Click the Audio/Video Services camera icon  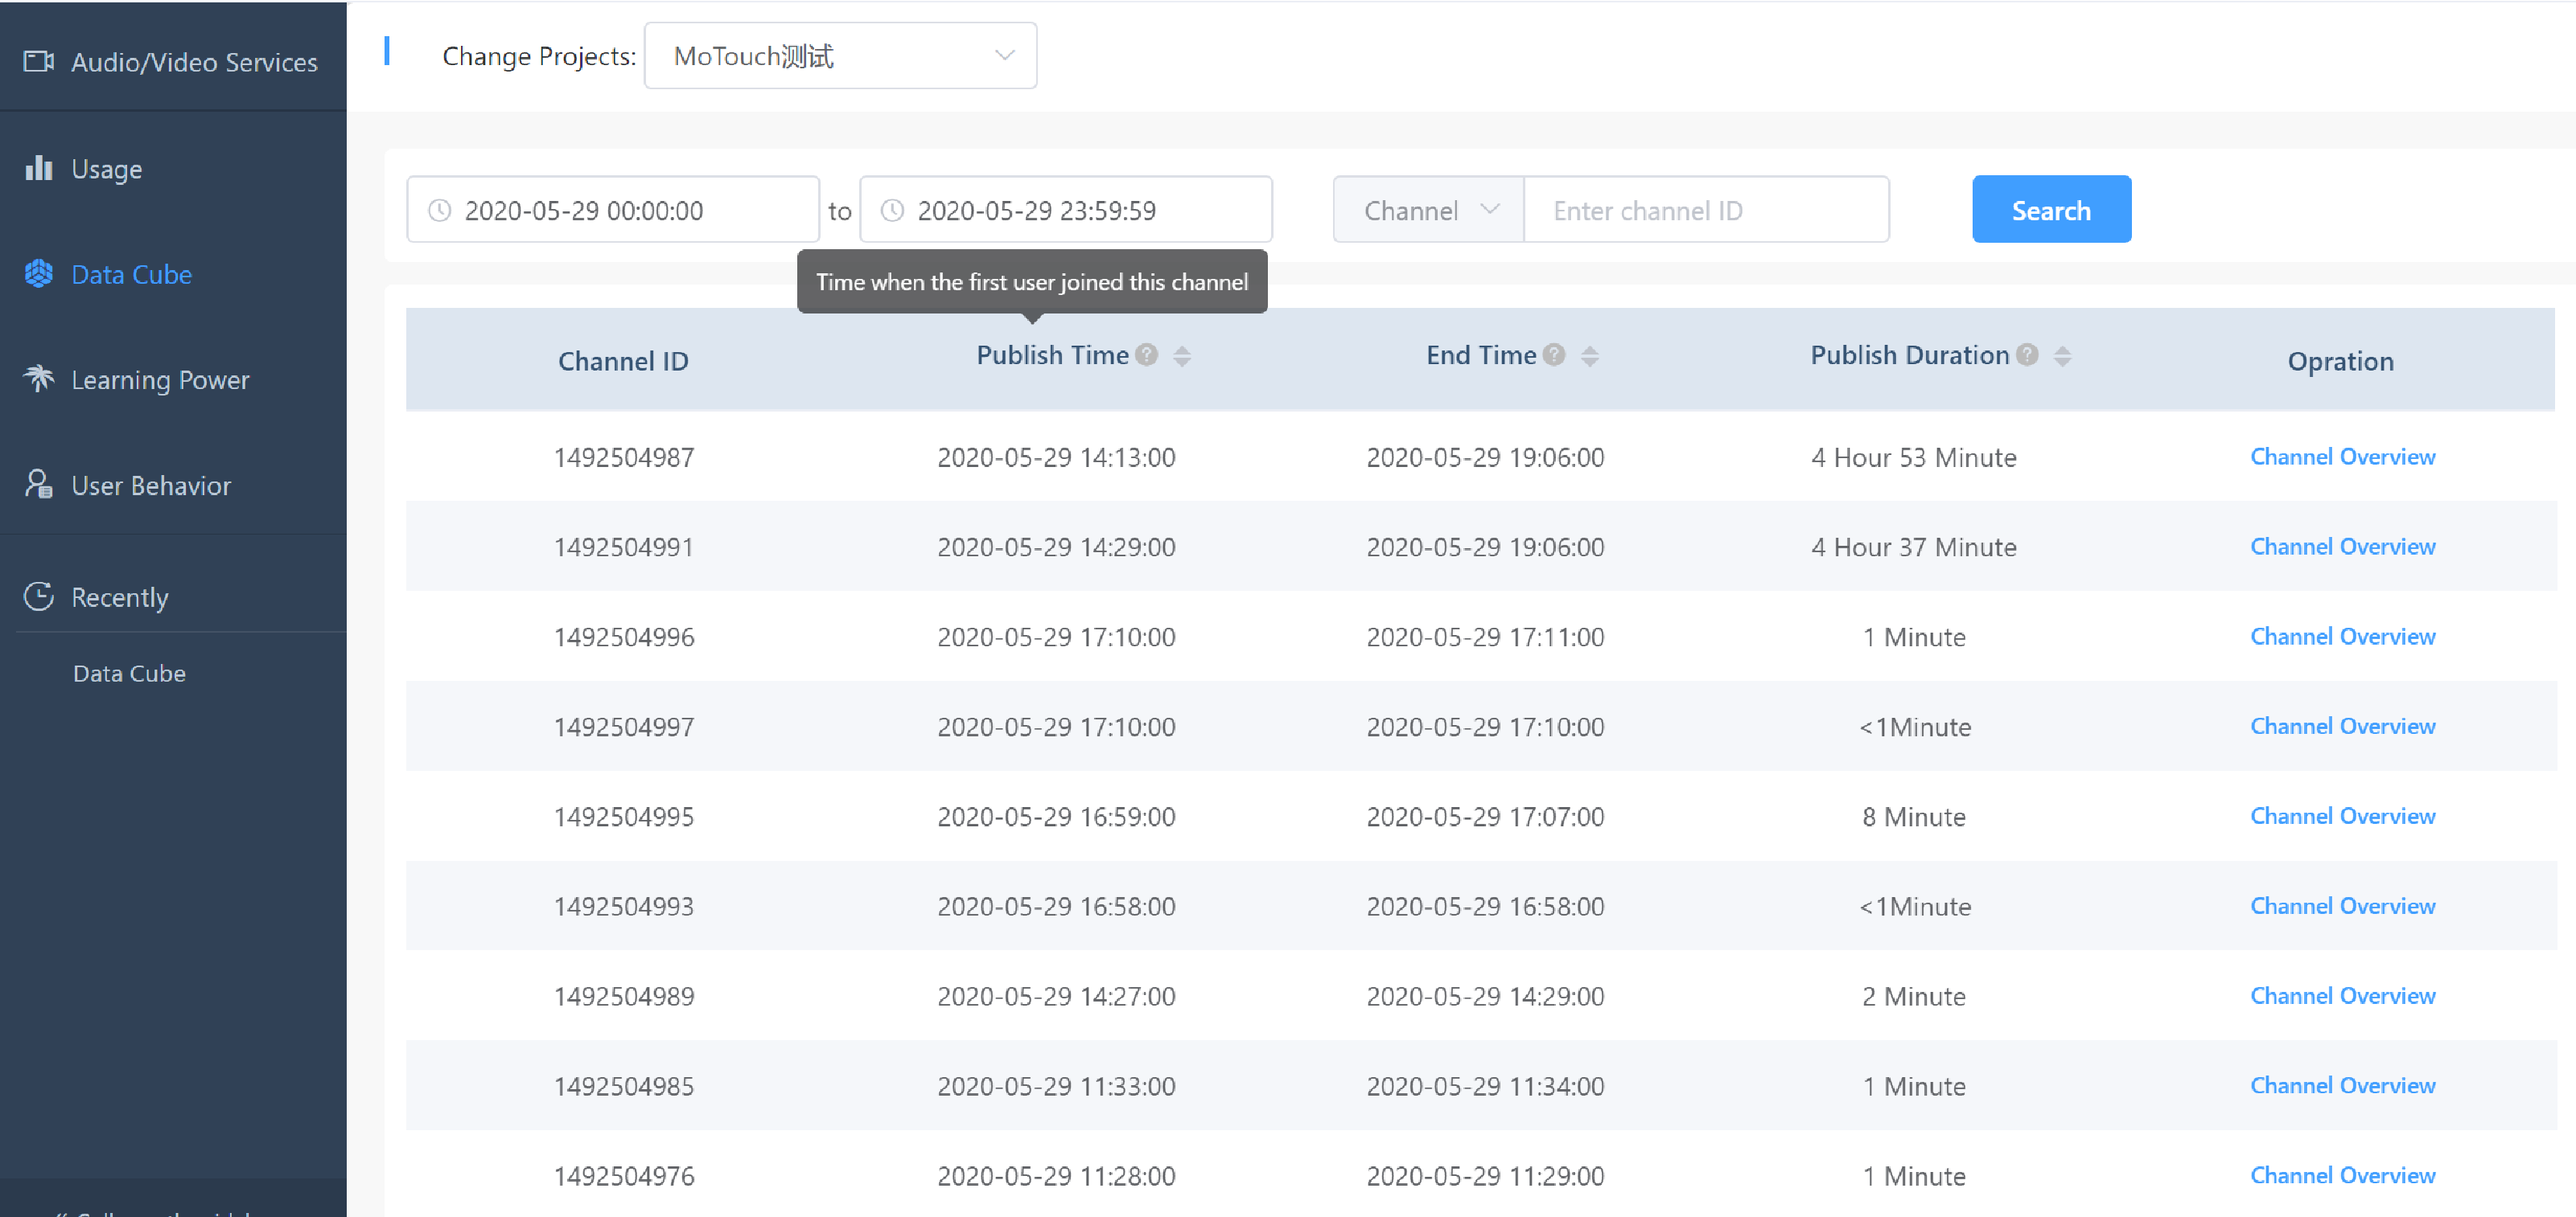click(38, 61)
